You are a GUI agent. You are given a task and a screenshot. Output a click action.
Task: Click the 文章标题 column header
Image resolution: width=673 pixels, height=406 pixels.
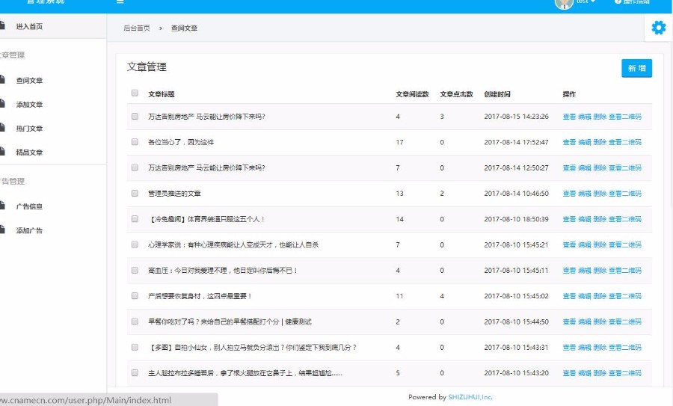point(161,94)
